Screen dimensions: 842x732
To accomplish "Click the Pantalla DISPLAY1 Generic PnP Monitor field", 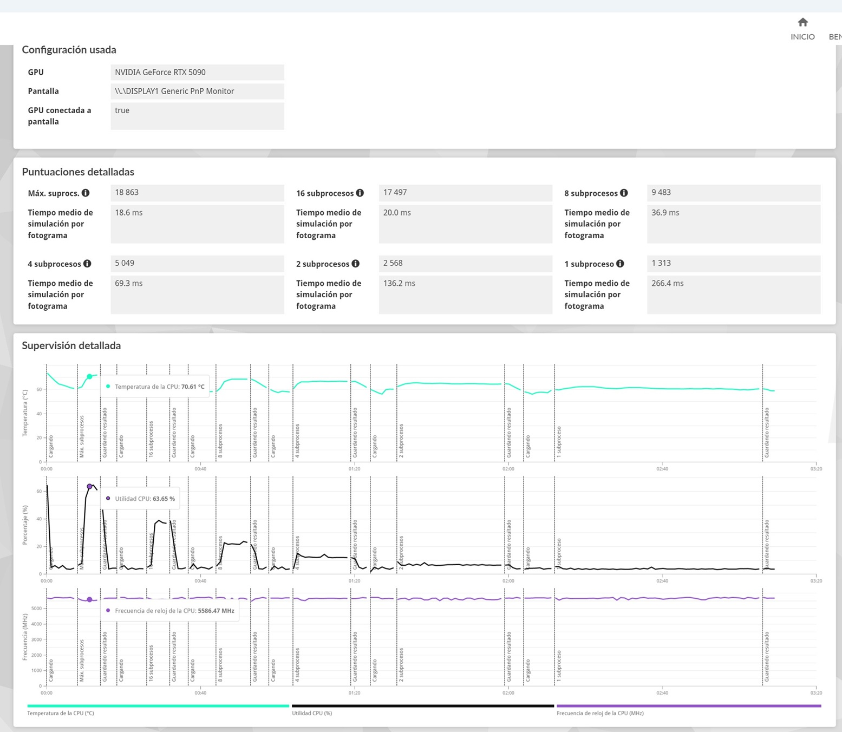I will [x=197, y=91].
